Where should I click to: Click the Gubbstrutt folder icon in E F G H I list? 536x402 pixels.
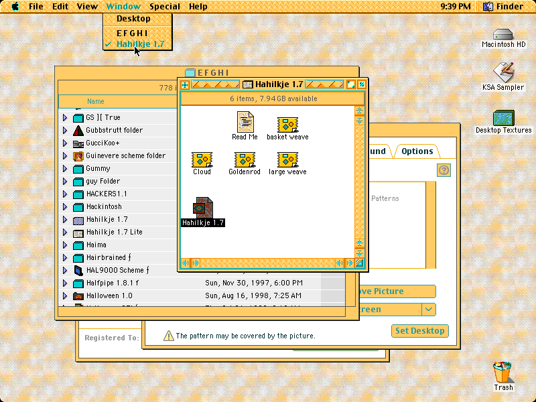tap(78, 130)
